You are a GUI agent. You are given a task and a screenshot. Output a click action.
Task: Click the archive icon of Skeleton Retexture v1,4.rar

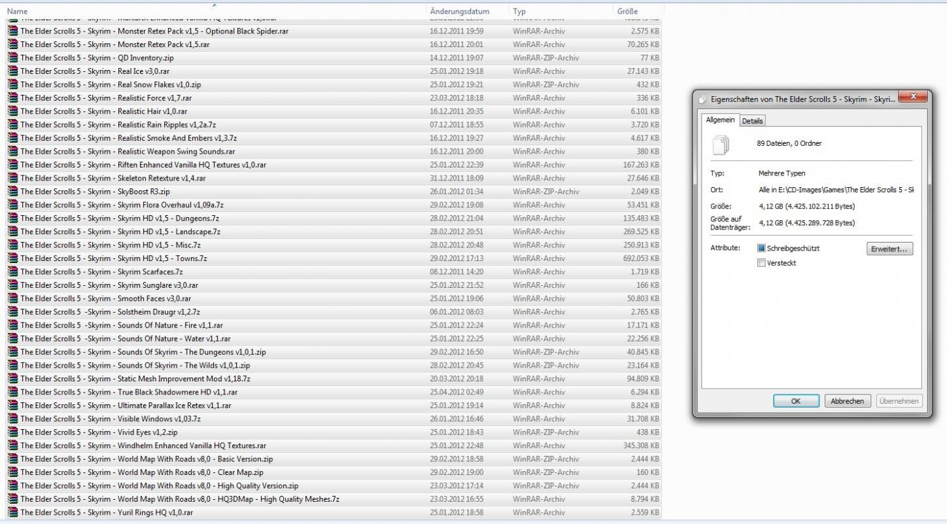pyautogui.click(x=12, y=178)
